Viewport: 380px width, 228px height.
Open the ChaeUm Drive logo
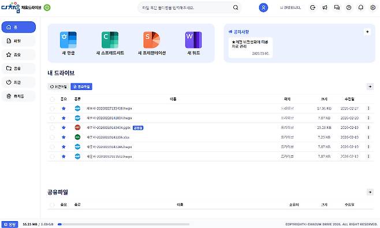click(21, 7)
